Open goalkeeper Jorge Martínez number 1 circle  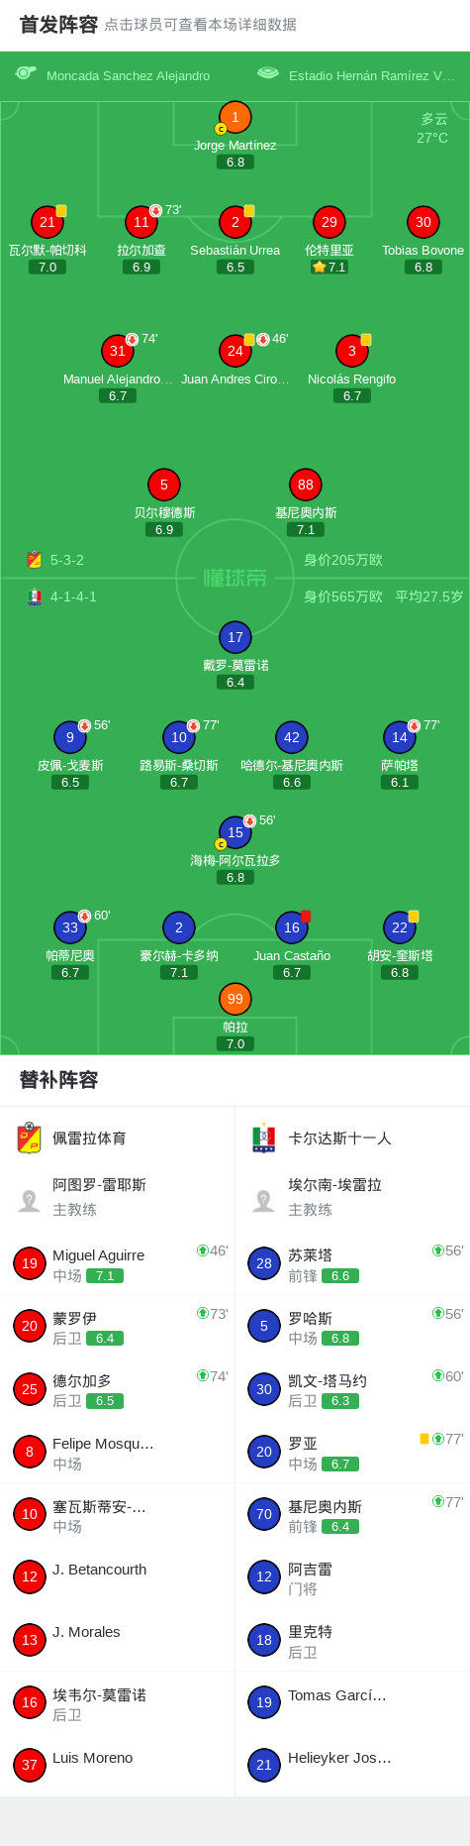[235, 117]
